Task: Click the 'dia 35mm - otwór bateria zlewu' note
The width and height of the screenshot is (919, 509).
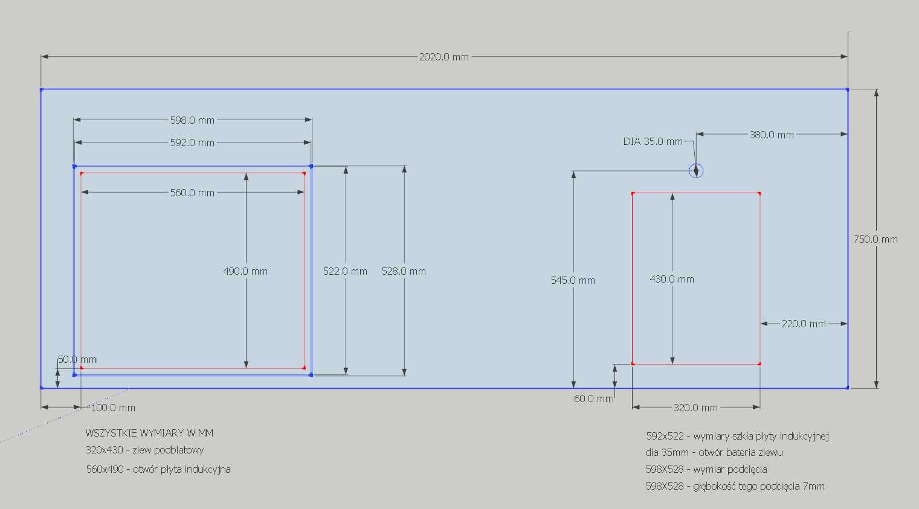Action: click(x=714, y=452)
